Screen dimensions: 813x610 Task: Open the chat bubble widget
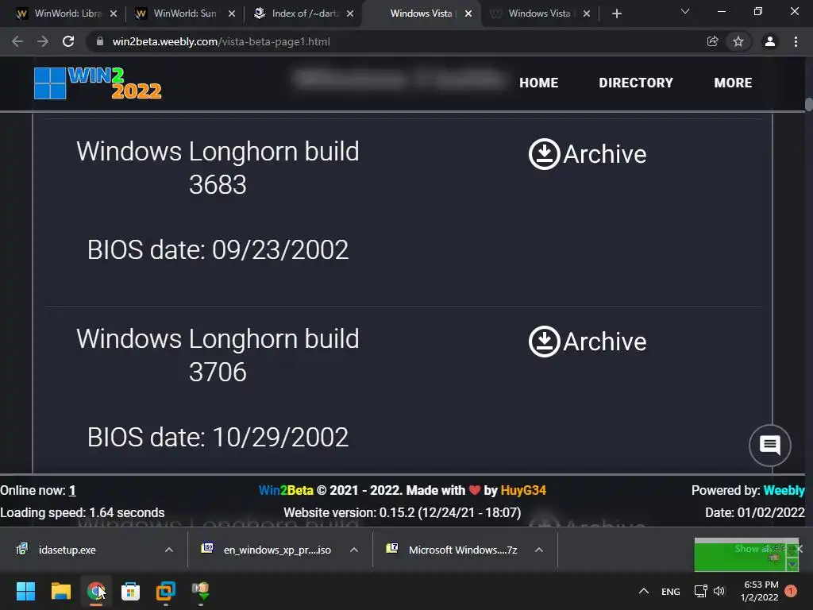click(x=770, y=445)
